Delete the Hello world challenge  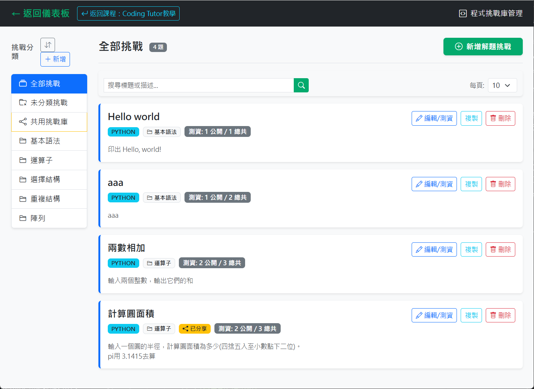point(500,118)
